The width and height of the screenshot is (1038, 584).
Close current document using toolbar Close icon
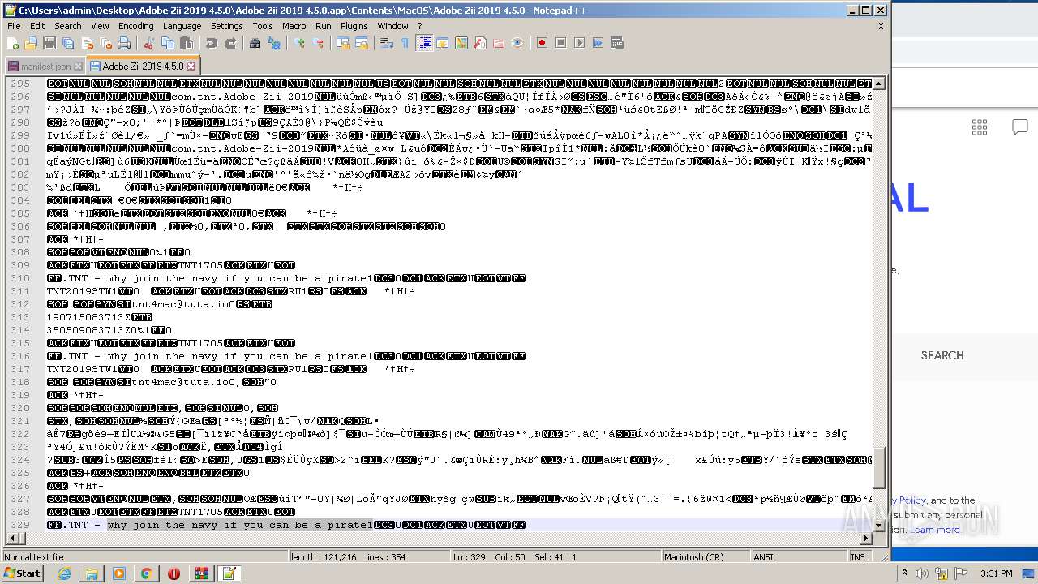(x=87, y=43)
